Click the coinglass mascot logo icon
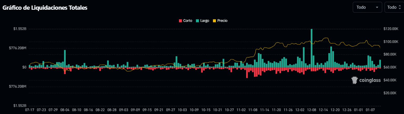 tap(355, 80)
